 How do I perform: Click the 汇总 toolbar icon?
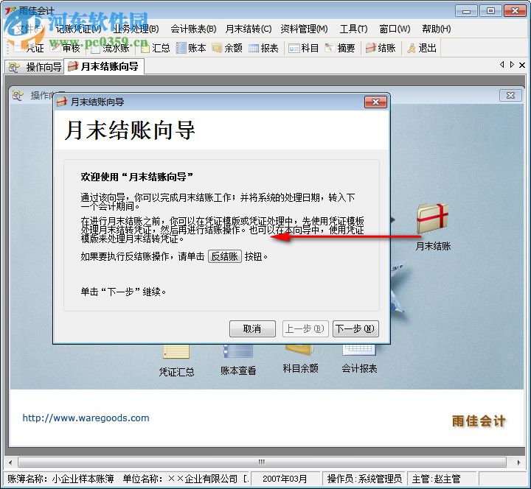tap(156, 48)
